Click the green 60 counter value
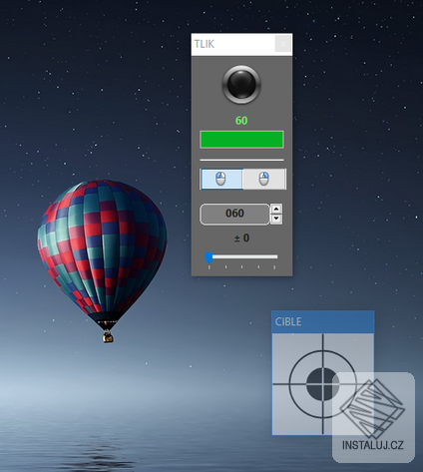423x472 pixels. 241,121
